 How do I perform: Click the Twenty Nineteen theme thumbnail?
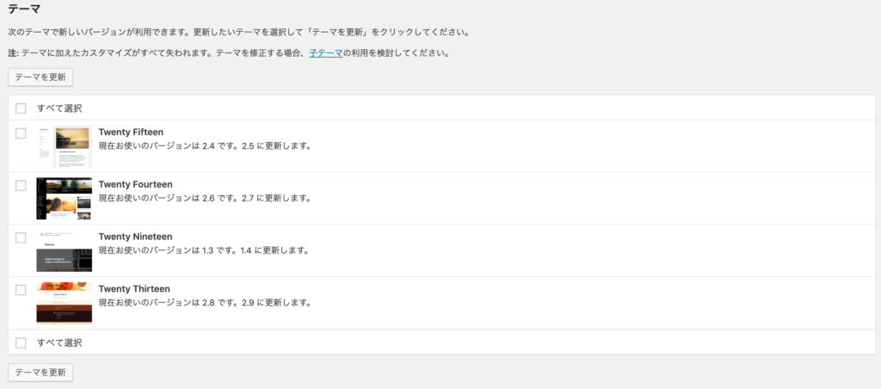point(65,251)
